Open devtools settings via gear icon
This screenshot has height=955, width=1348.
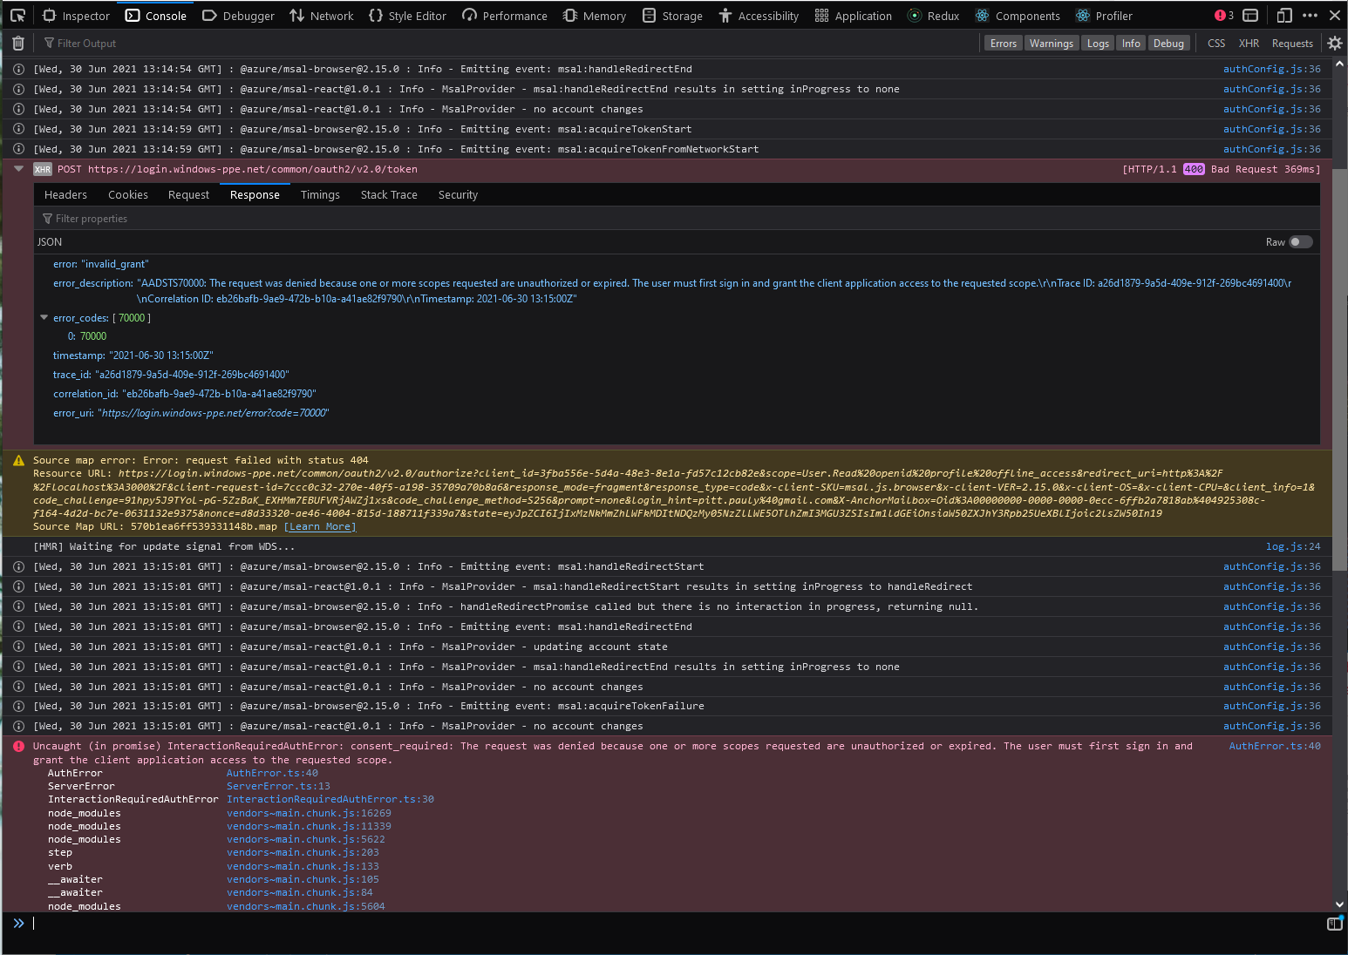(x=1334, y=43)
